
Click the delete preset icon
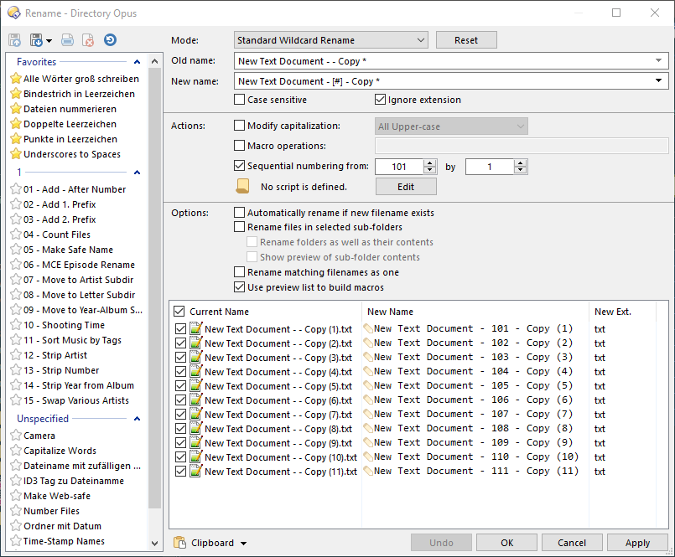click(88, 40)
